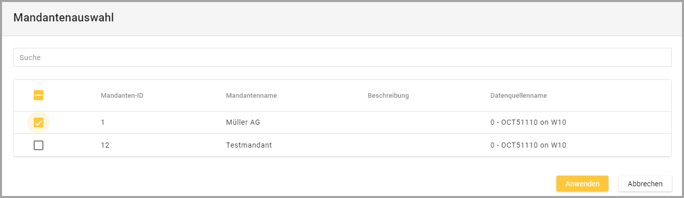Click the Anwenden button
Image resolution: width=684 pixels, height=198 pixels.
(582, 184)
